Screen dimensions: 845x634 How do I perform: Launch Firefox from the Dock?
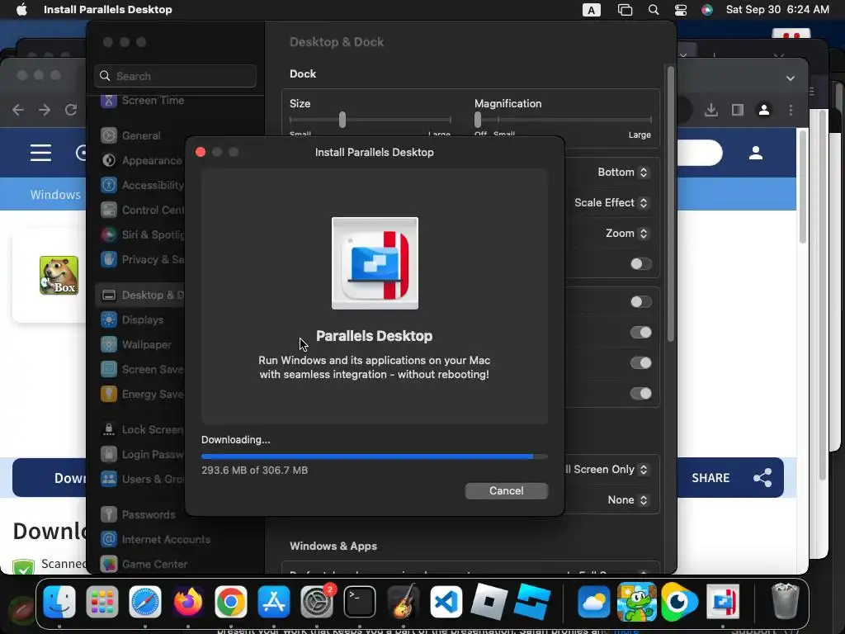(x=188, y=602)
